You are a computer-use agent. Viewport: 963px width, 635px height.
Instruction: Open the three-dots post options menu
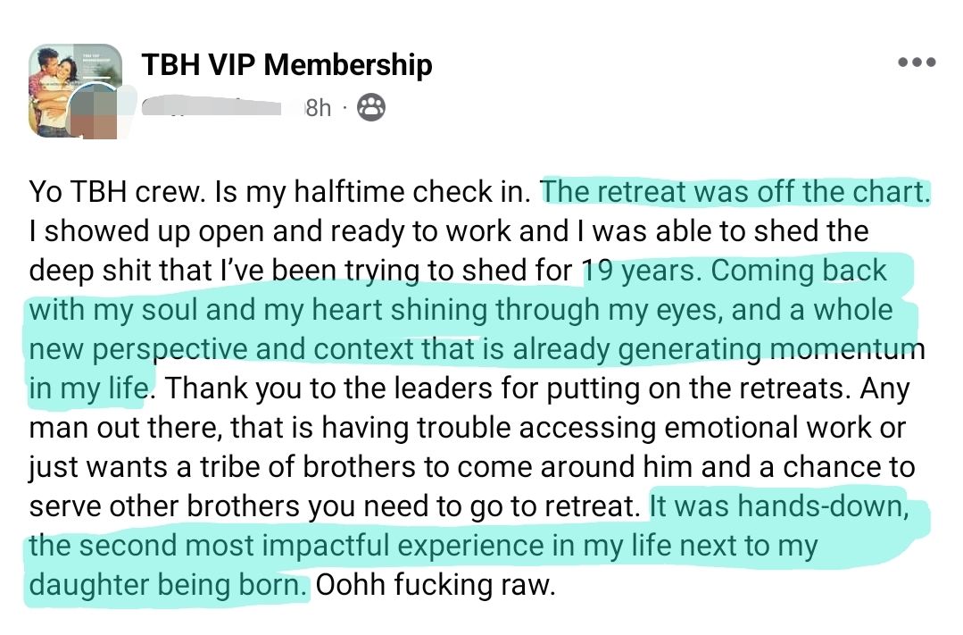point(917,63)
